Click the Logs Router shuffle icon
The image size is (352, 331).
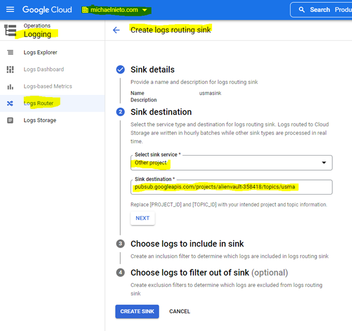(10, 103)
